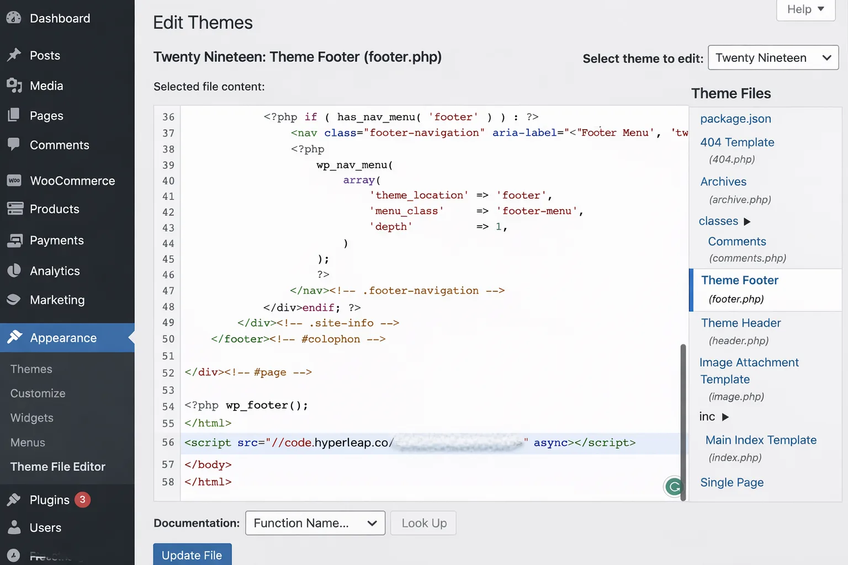Image resolution: width=848 pixels, height=565 pixels.
Task: Select the Posts pushpin icon
Action: [x=14, y=55]
